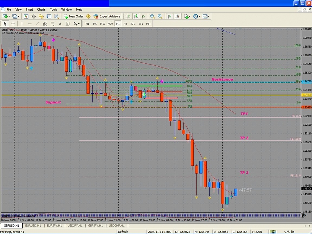Click the New Order button
The width and height of the screenshot is (312, 234).
coord(73,16)
